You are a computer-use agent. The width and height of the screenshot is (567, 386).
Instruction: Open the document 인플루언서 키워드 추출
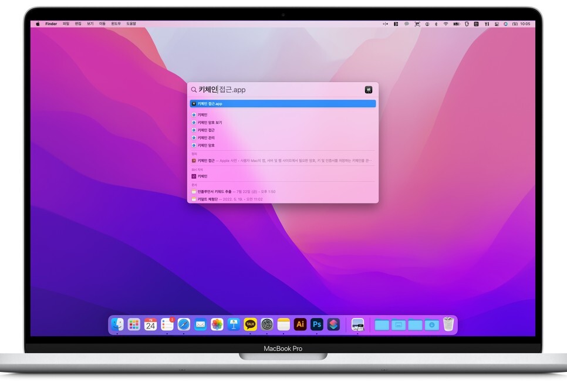[283, 192]
